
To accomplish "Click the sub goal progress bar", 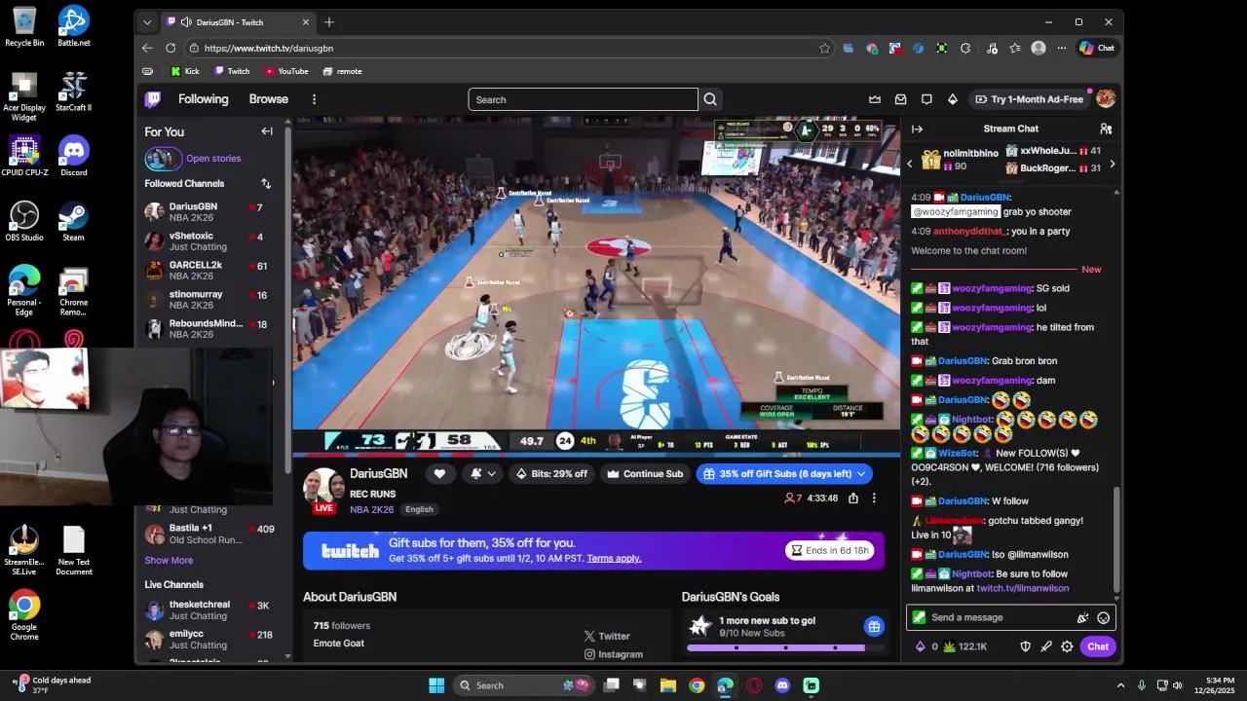I will point(785,647).
